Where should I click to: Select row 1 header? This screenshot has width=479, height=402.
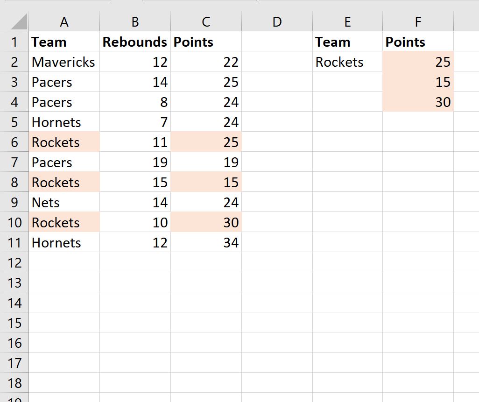click(x=14, y=42)
